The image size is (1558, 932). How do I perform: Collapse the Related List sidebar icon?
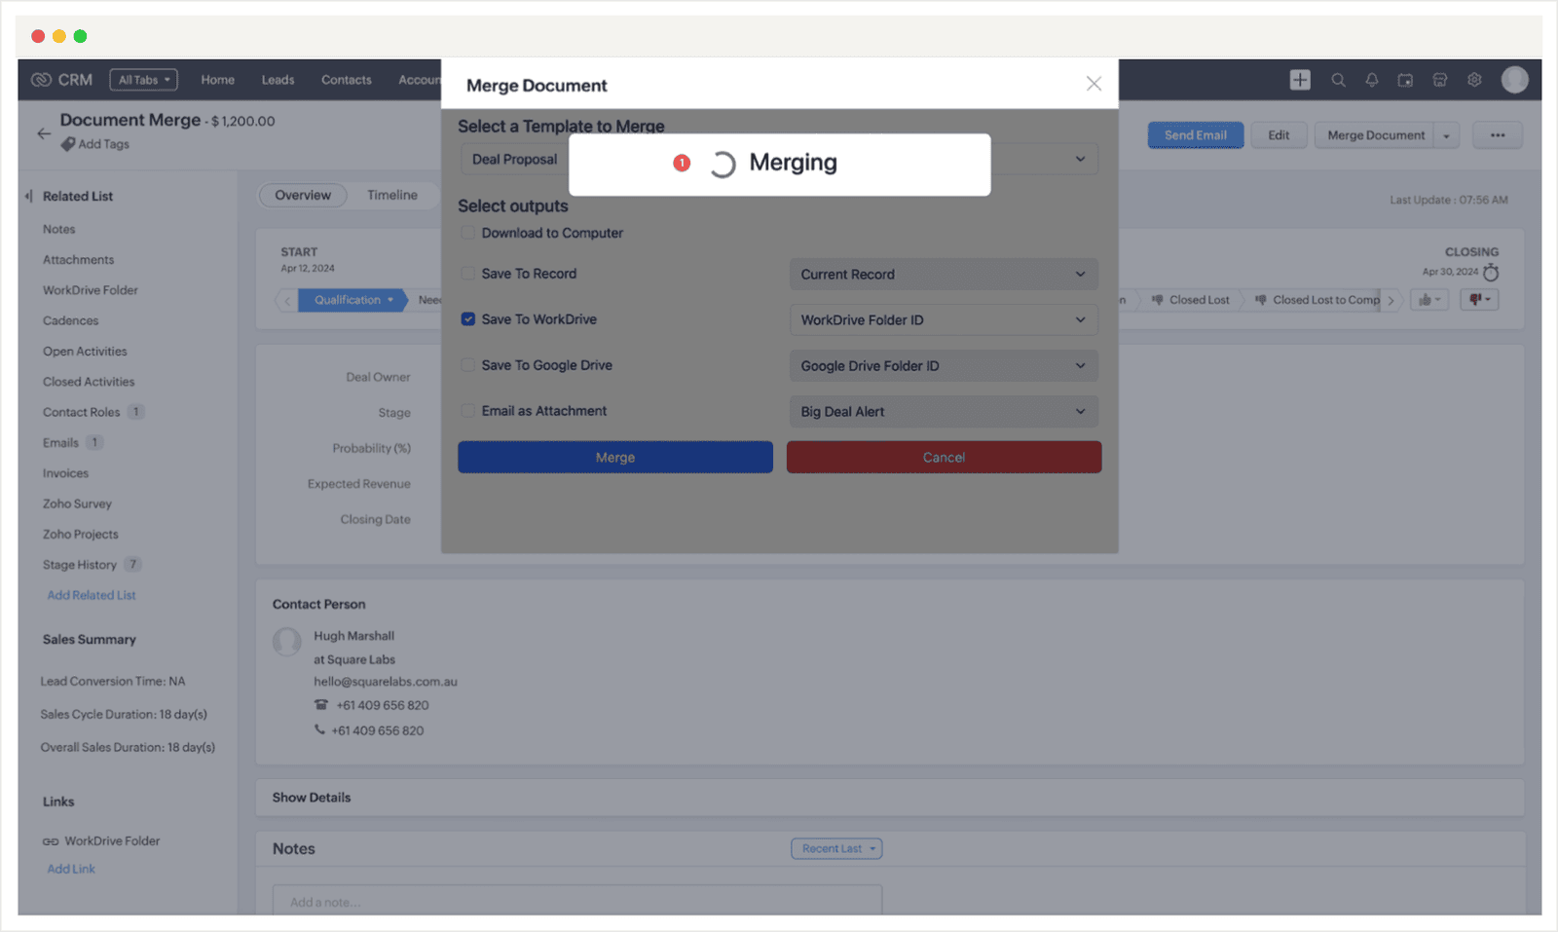click(28, 196)
